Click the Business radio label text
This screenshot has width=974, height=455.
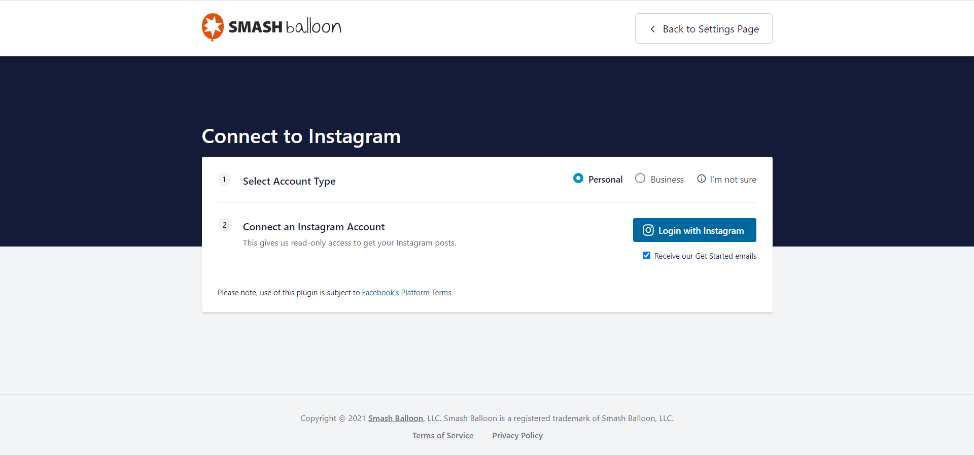pos(667,180)
